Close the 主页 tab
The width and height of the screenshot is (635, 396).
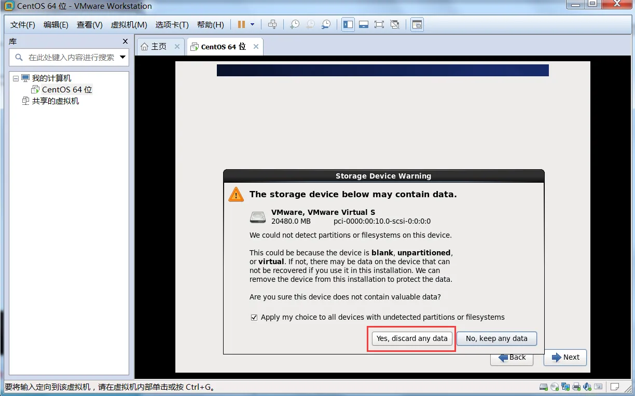(x=177, y=47)
